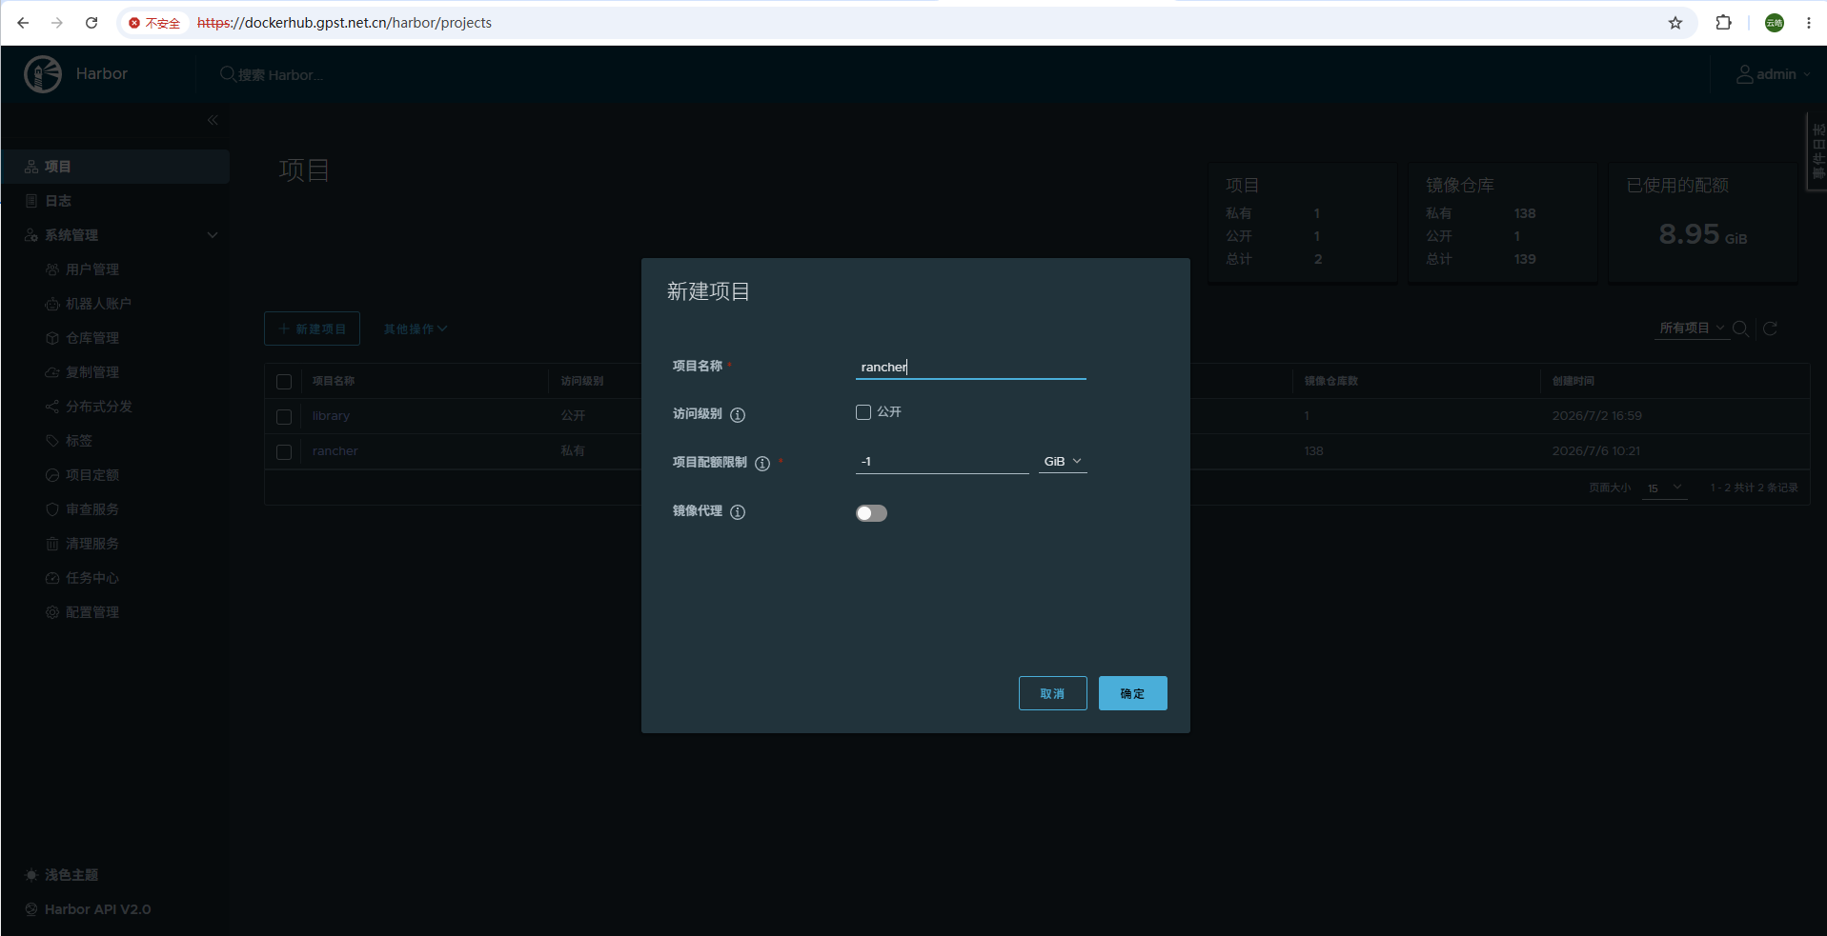1827x936 pixels.
Task: Check the rancher row checkbox
Action: pyautogui.click(x=284, y=452)
